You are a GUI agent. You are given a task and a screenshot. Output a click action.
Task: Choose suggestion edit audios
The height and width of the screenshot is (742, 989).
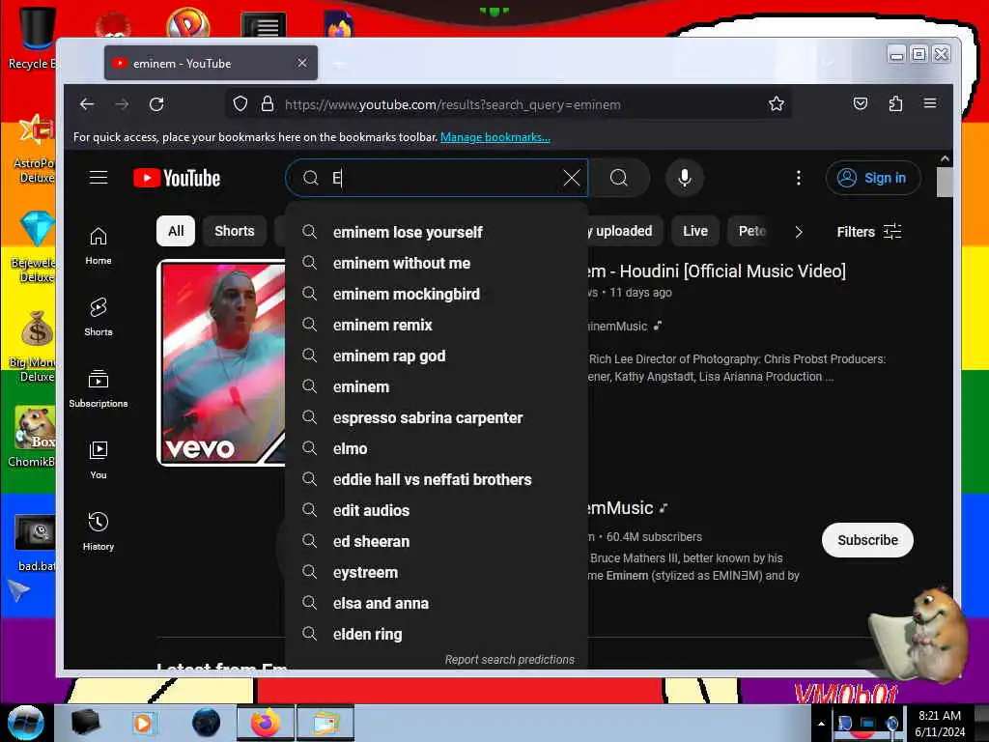437,510
